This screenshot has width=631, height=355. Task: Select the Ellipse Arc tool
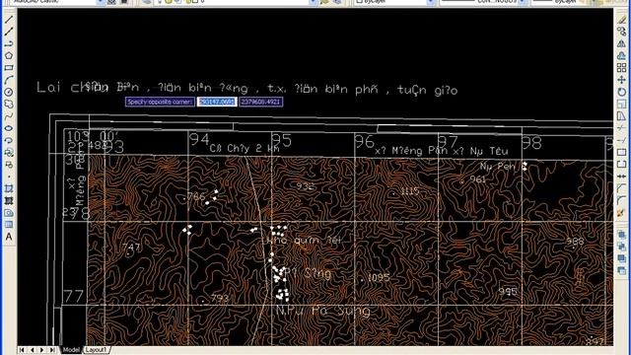pyautogui.click(x=9, y=140)
